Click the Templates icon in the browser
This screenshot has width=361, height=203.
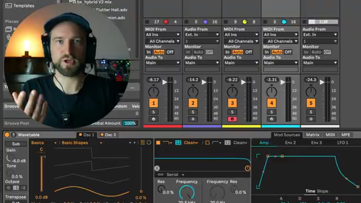click(x=8, y=6)
